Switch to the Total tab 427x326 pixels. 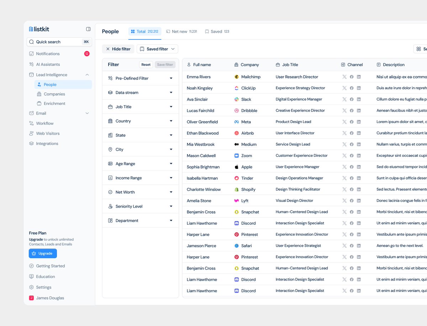[145, 32]
